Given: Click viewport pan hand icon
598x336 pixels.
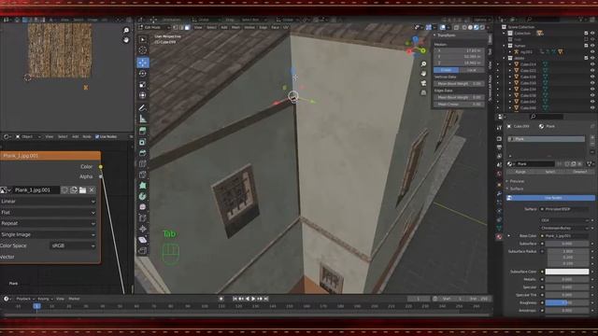Looking at the screenshot, I should click(x=423, y=73).
